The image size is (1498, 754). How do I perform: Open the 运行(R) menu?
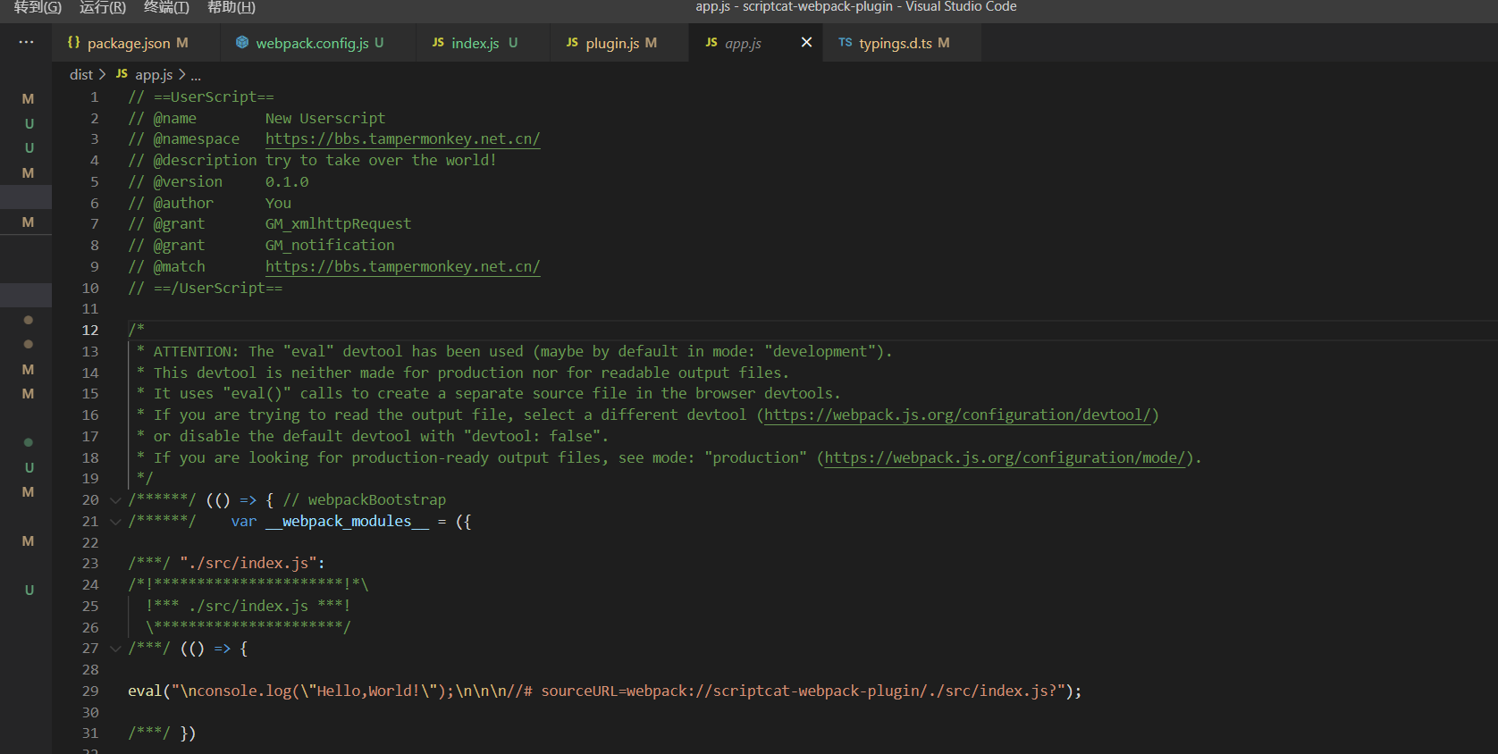[103, 7]
